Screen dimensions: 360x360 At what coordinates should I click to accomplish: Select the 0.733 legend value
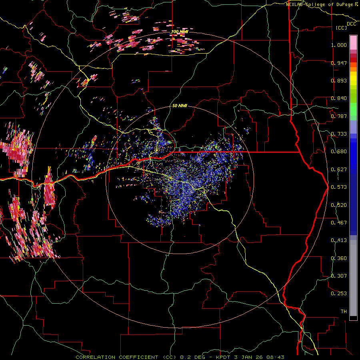tap(339, 134)
